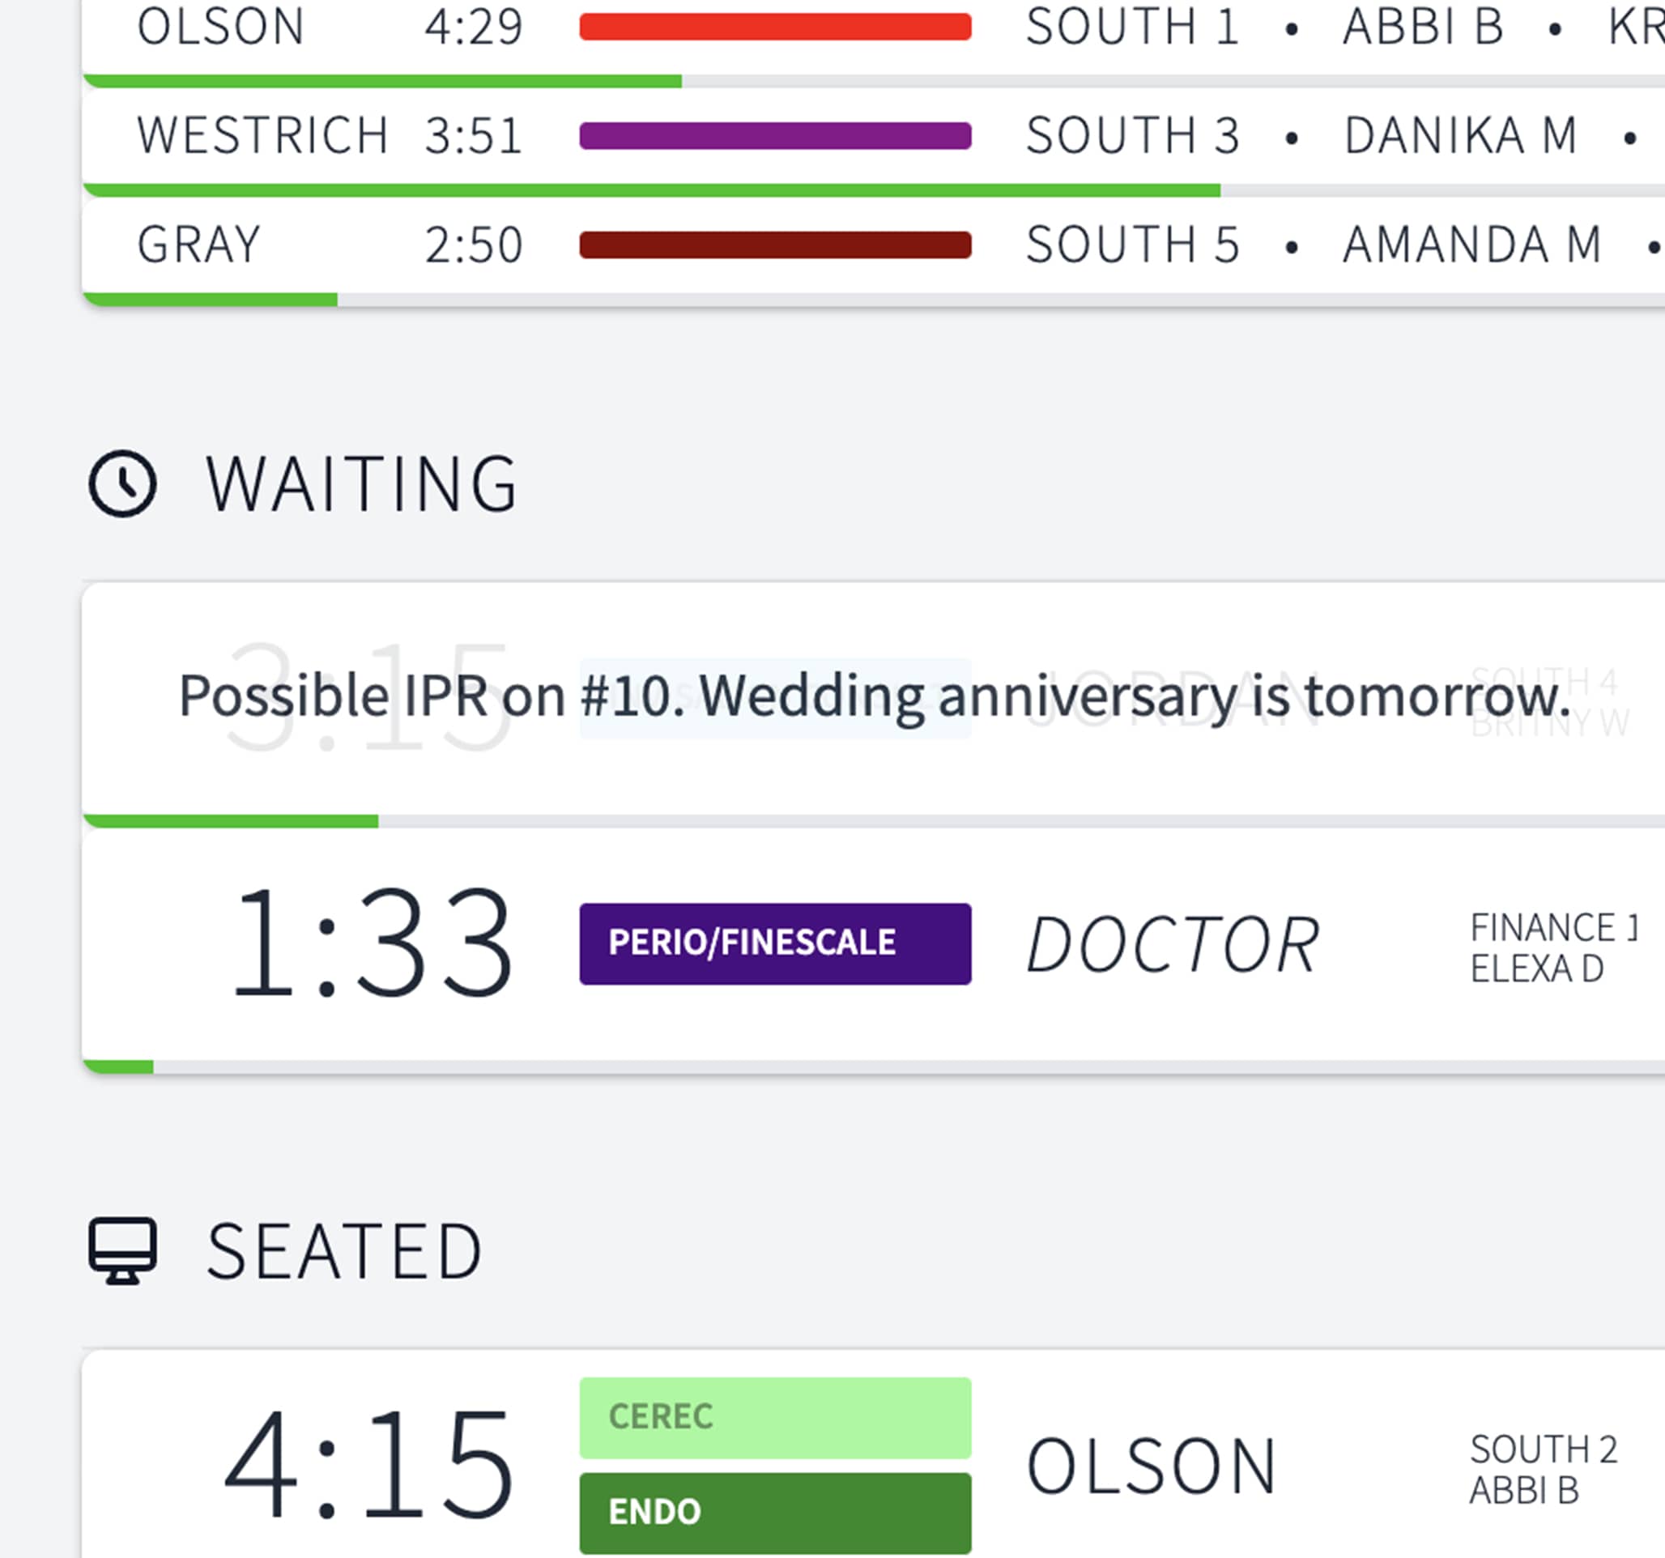Select the dark red bar in GRAY row

coord(775,245)
